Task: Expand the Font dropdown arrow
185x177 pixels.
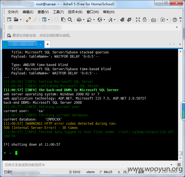Action: click(115, 20)
